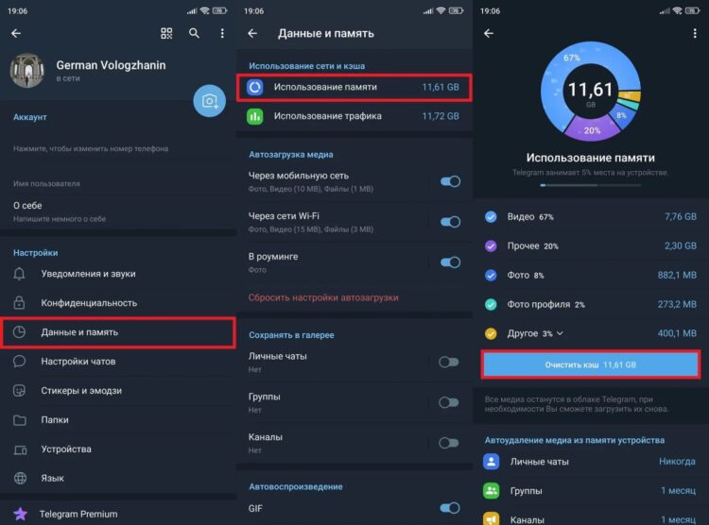Toggle autoload В роуминге
709x525 pixels.
[x=450, y=262]
